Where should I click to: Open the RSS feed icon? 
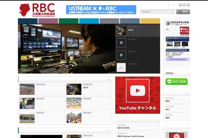click(x=180, y=5)
